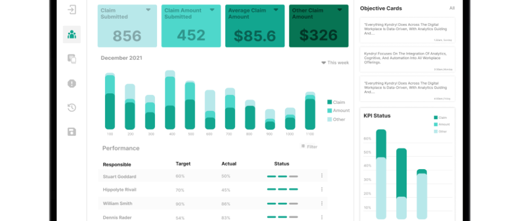This screenshot has width=520, height=221.
Task: Open the This week period dropdown
Action: coord(335,62)
